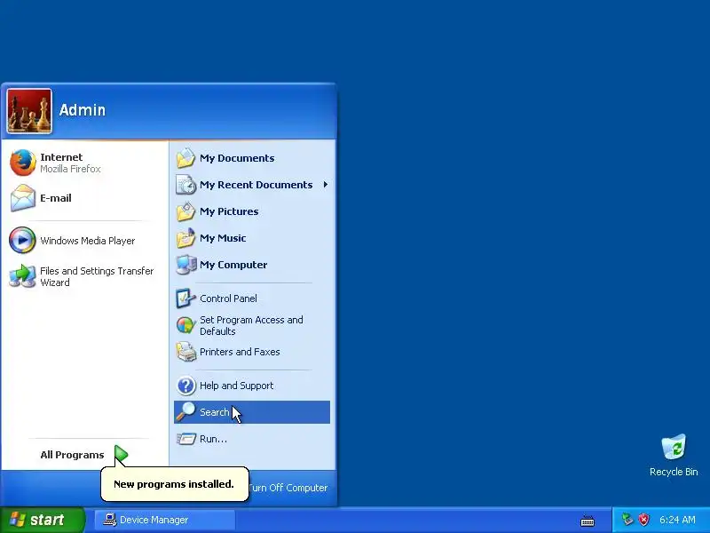Image resolution: width=710 pixels, height=533 pixels.
Task: Click the Recycle Bin label text
Action: (674, 472)
